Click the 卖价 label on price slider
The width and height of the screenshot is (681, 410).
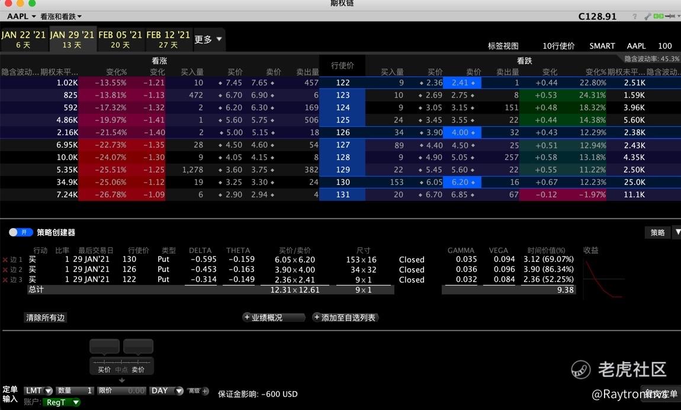coord(138,370)
